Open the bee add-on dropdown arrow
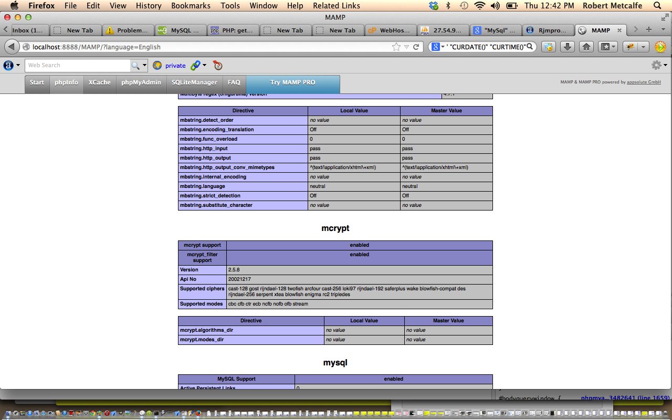Viewport: 672px width, 420px height. 643,47
